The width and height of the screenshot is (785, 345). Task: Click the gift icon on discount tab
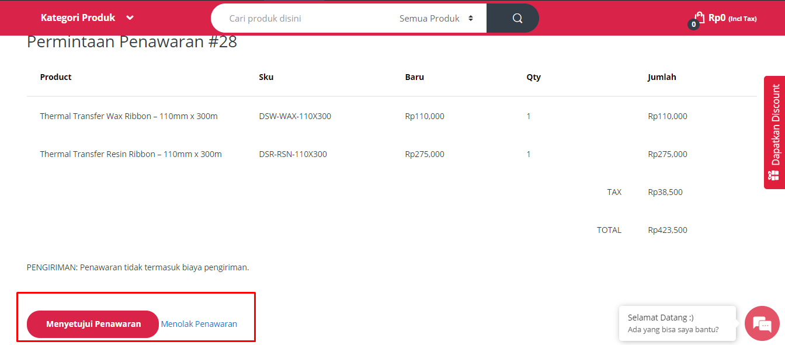click(x=774, y=175)
